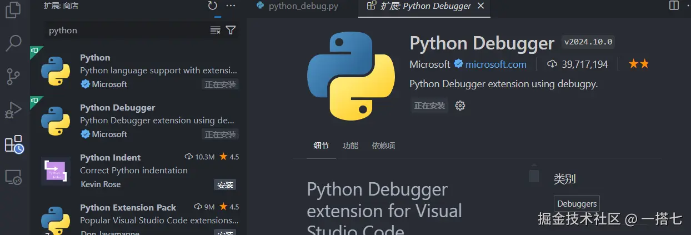Install the Python Indent extension

pyautogui.click(x=225, y=184)
